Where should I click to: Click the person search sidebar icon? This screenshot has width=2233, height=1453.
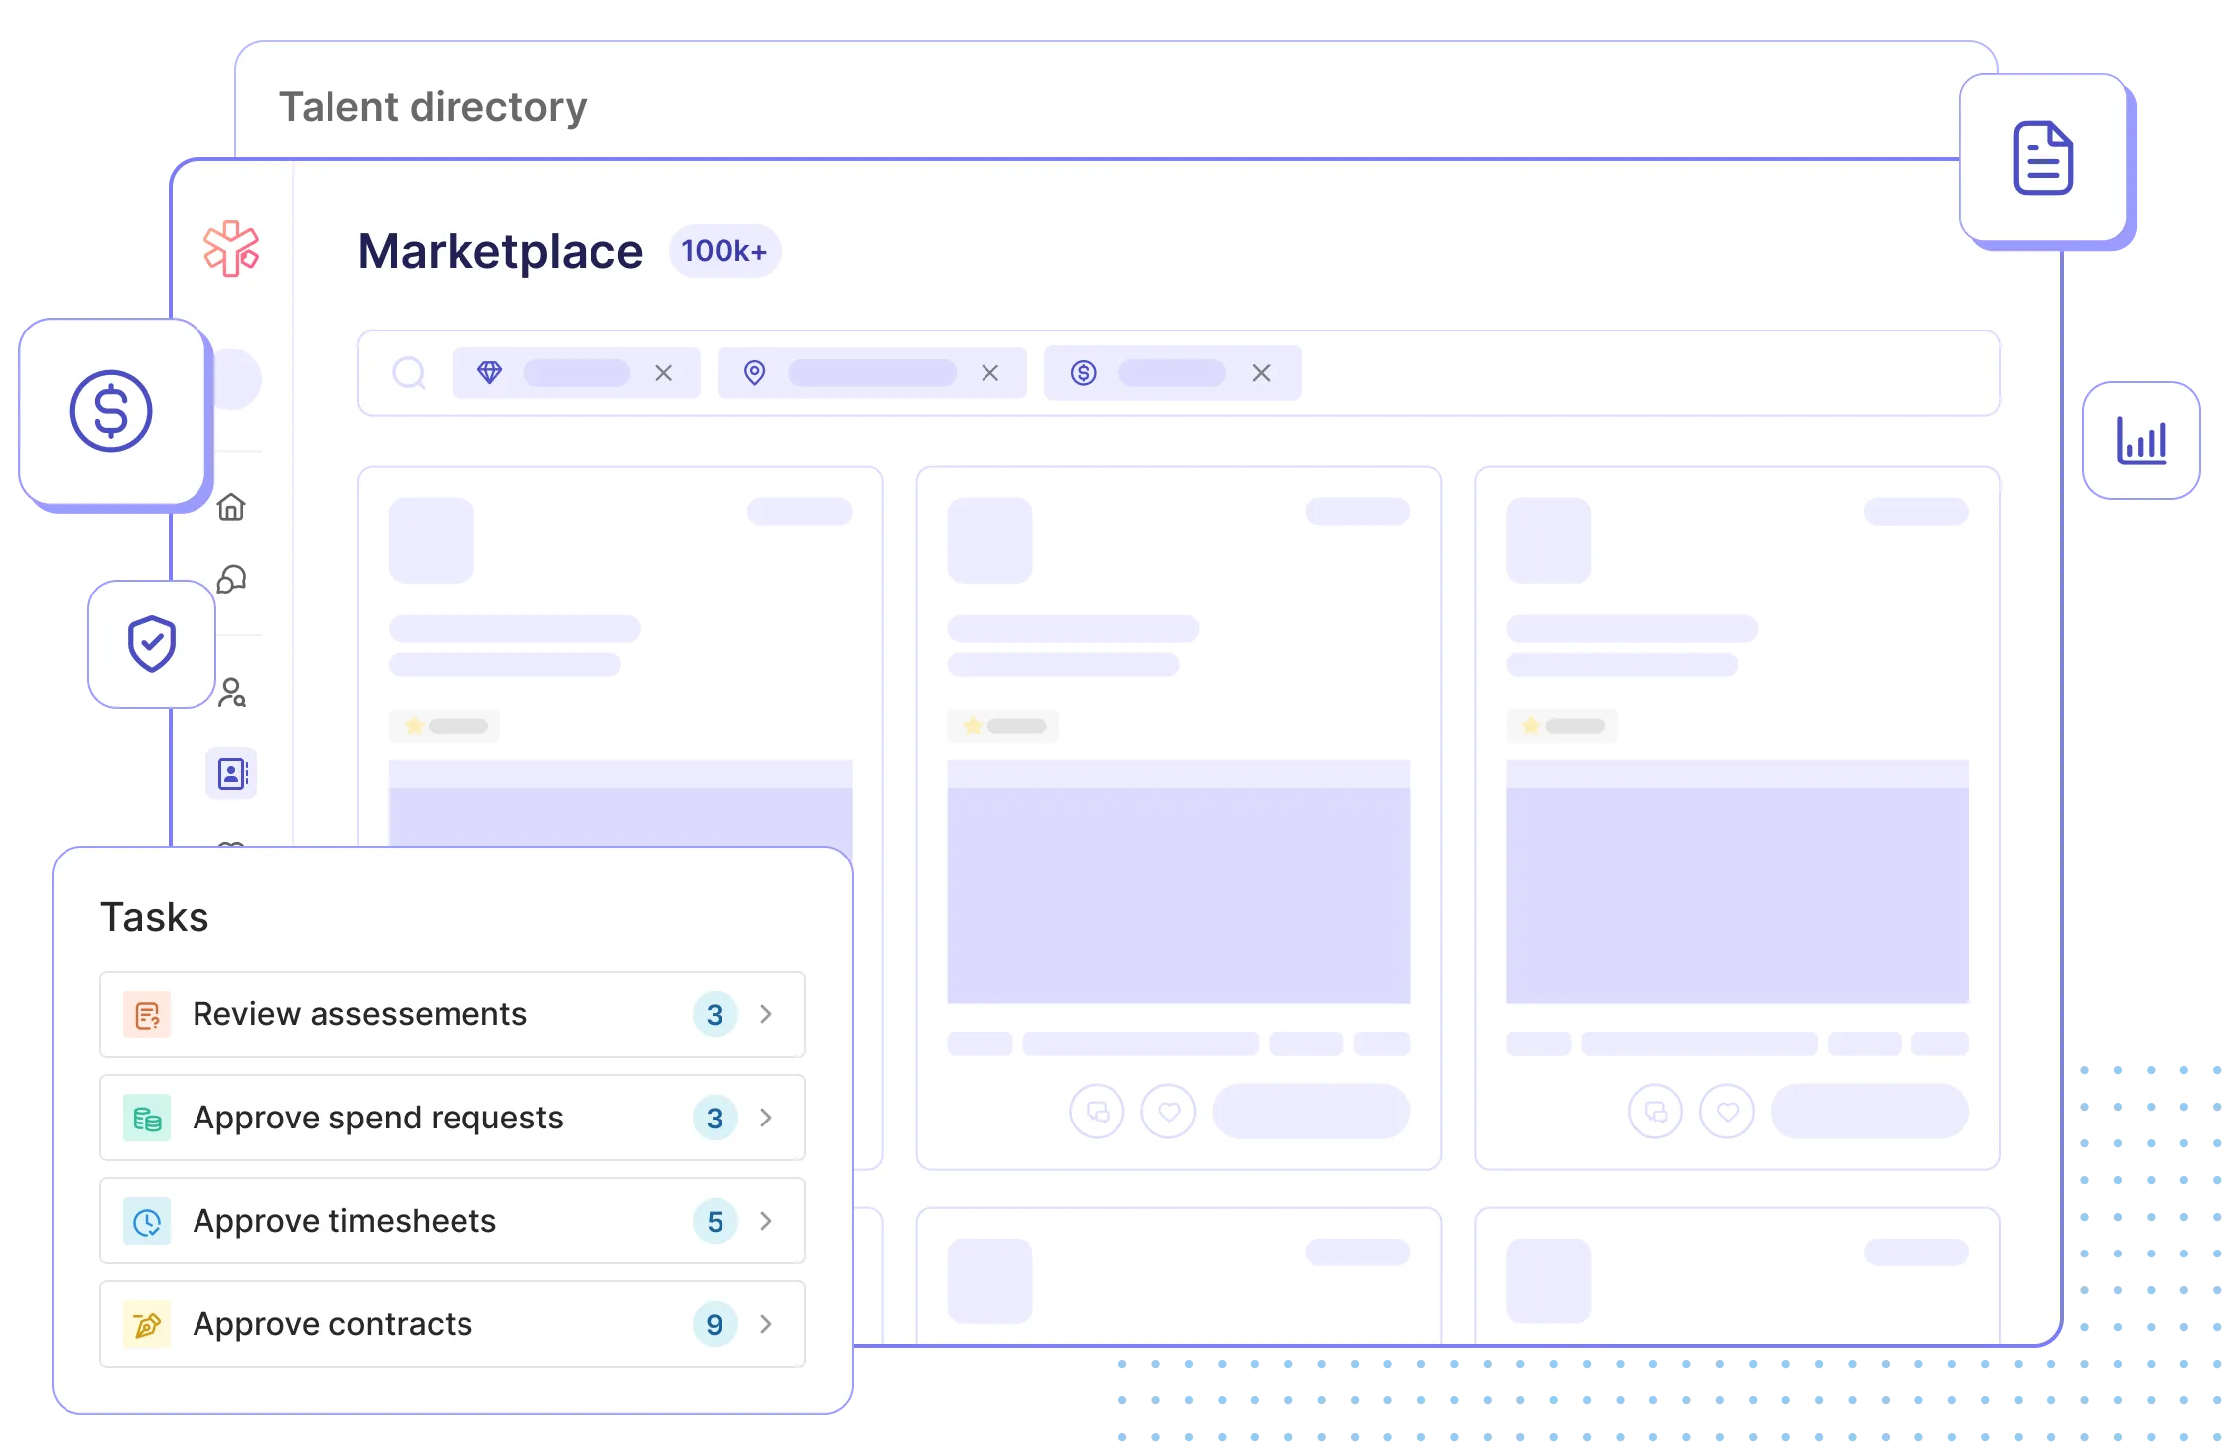(x=232, y=692)
